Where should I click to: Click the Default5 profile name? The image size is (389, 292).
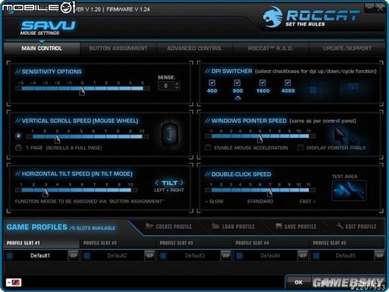click(x=345, y=255)
